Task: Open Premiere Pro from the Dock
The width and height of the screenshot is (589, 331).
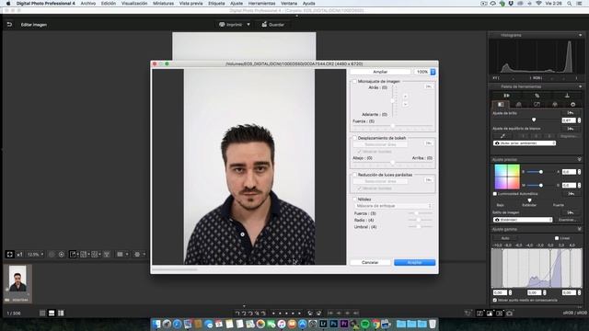Action: coord(344,324)
